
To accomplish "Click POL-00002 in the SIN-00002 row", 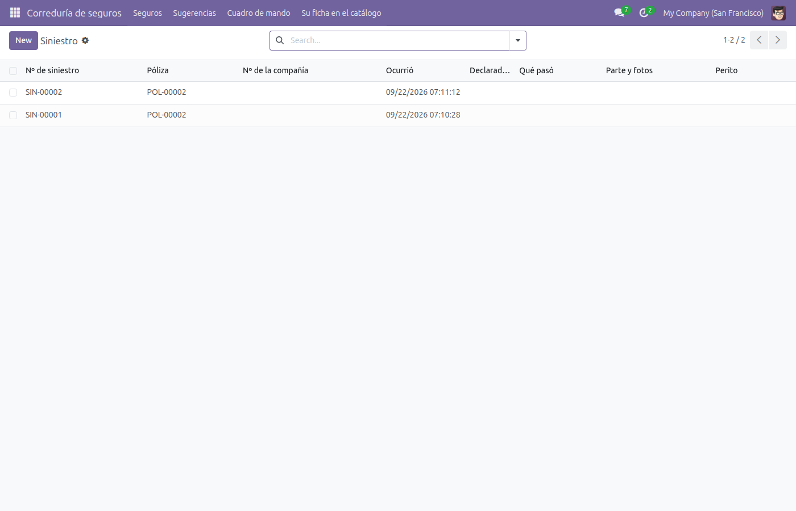I will tap(167, 92).
